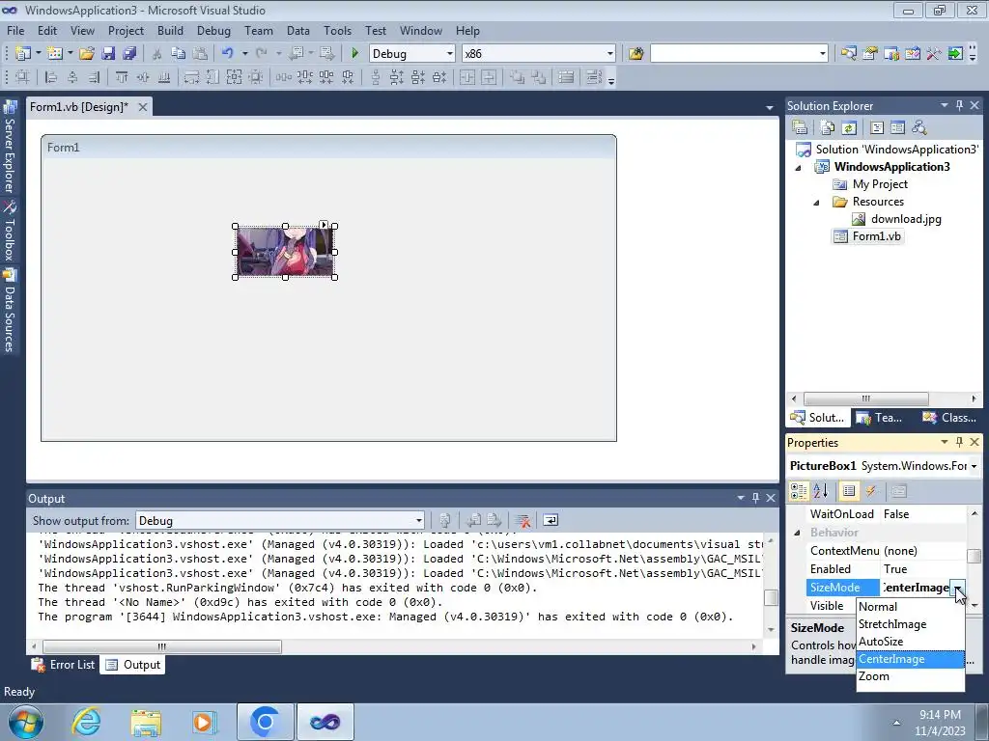Click the find combo box input field

(734, 54)
